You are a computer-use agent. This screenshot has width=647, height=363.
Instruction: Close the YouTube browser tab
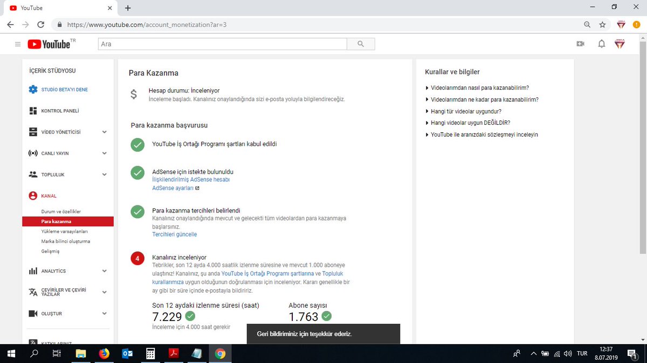110,8
